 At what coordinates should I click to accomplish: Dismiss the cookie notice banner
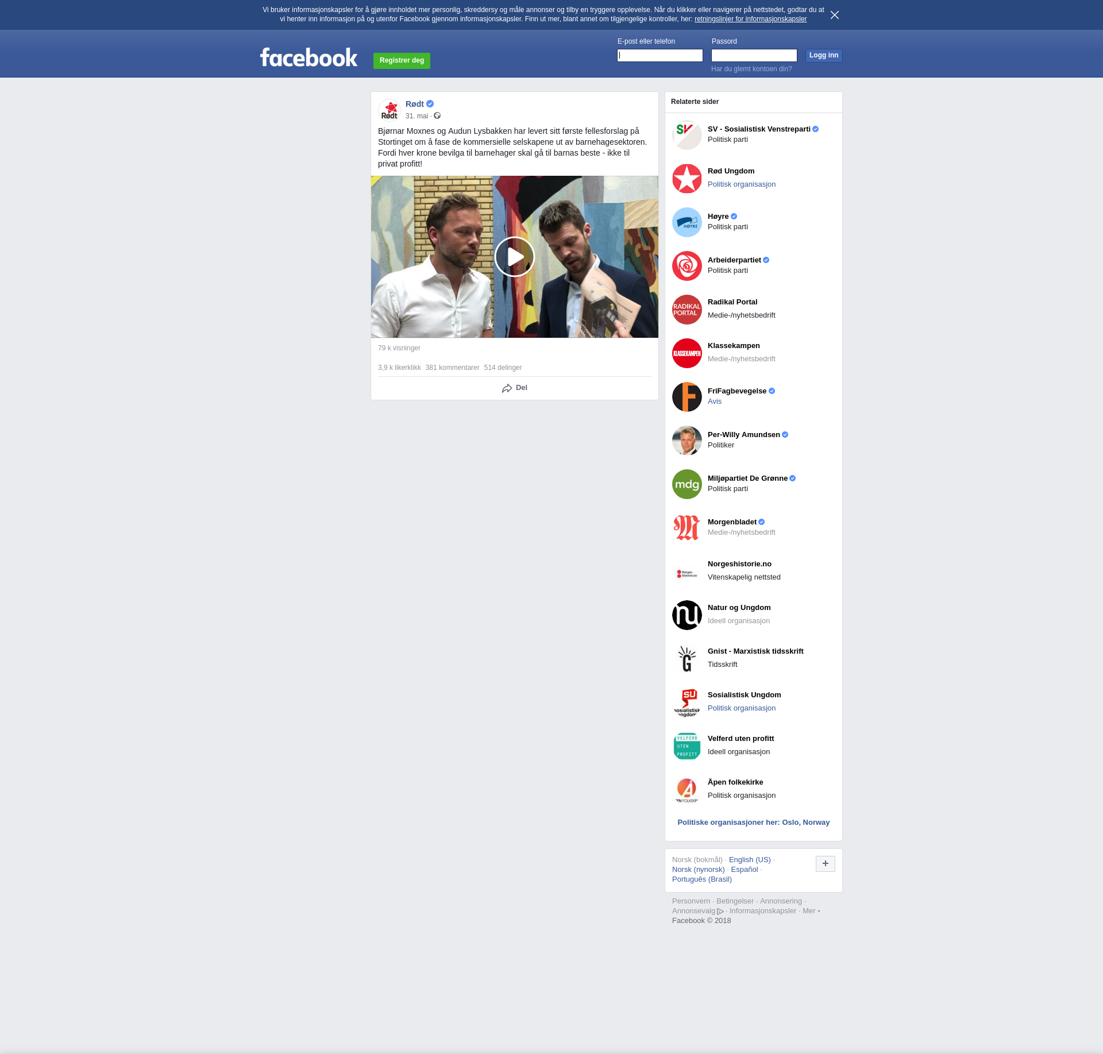(x=835, y=15)
